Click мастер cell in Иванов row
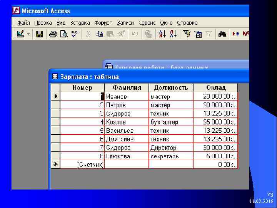Image resolution: width=277 pixels, height=208 pixels. click(171, 96)
